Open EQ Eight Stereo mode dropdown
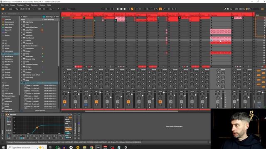The height and width of the screenshot is (149, 266). pyautogui.click(x=68, y=121)
